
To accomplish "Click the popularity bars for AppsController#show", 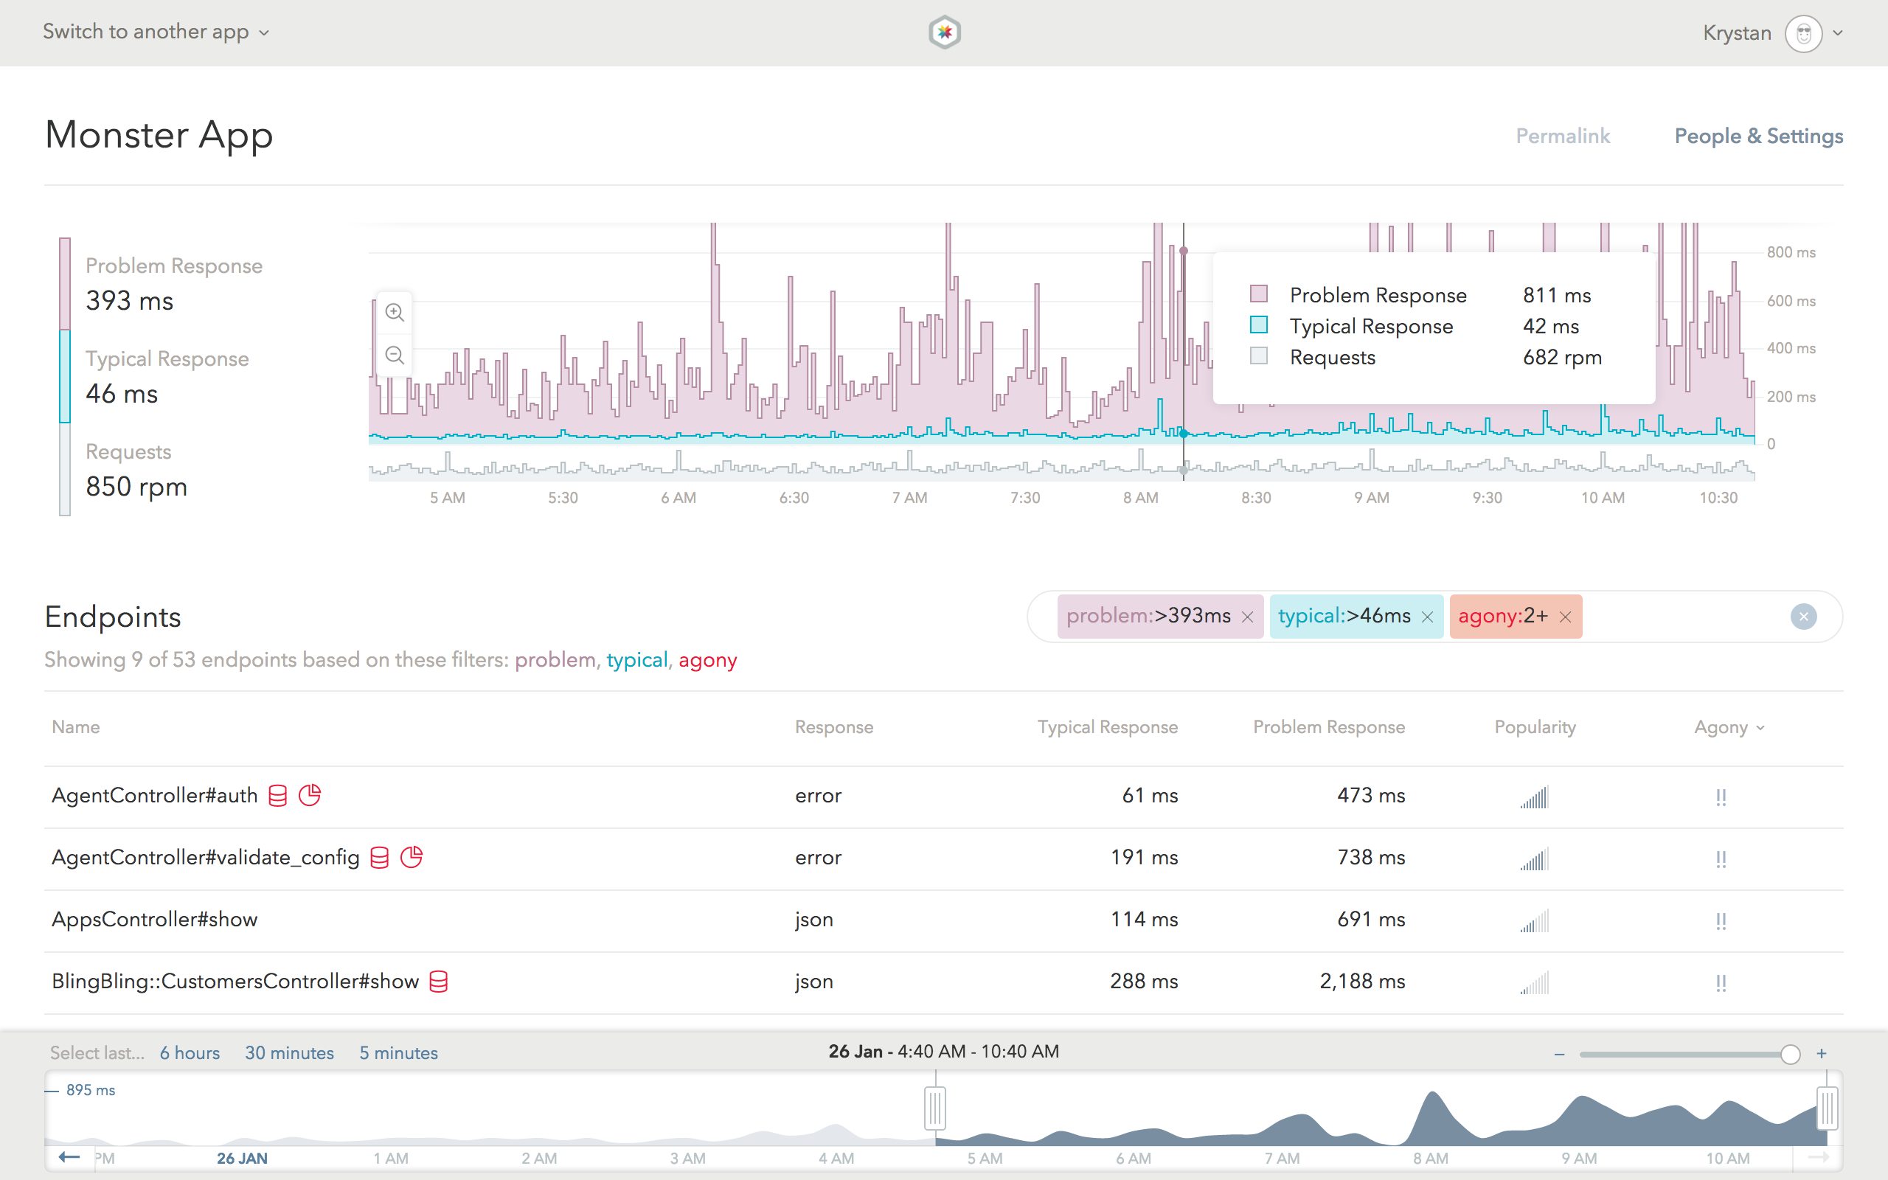I will 1535,922.
